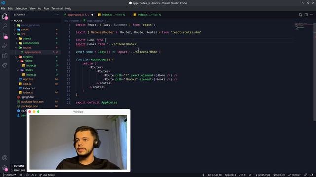Select app.routes.js in the file tree
Screen dimensions: 316x177
point(35,52)
